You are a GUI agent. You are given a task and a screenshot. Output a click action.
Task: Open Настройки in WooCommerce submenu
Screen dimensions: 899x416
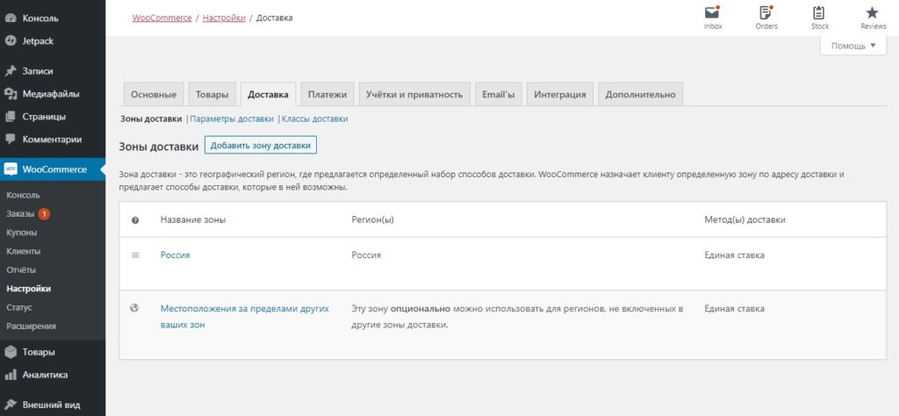pos(29,289)
